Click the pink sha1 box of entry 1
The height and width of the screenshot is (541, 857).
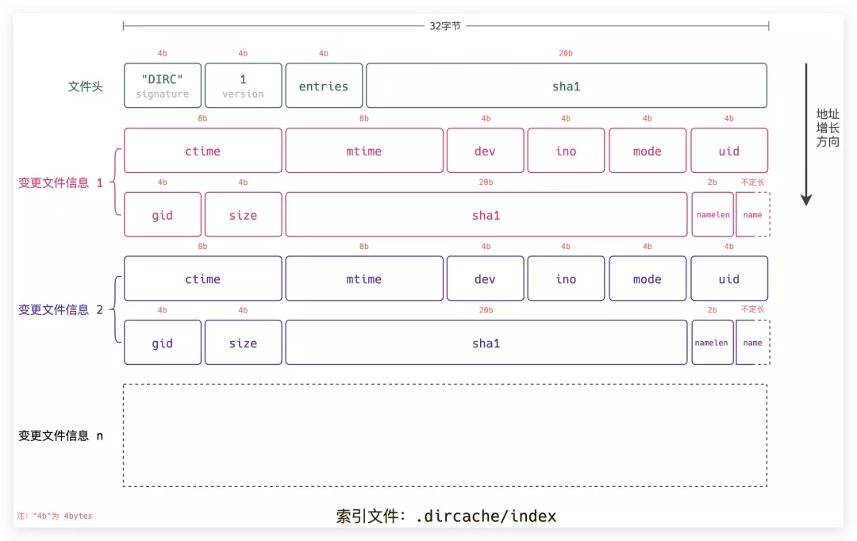(486, 214)
